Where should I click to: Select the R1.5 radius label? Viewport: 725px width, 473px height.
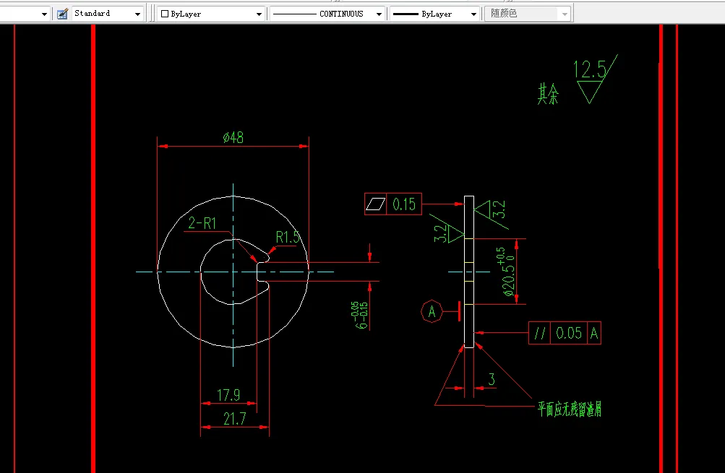[x=288, y=237]
